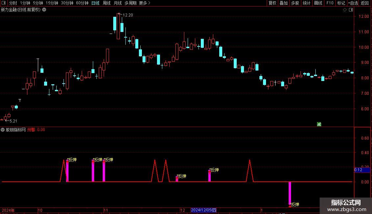The height and width of the screenshot is (214, 372).
Task: Click the tall candlestick at the 12.20 peak
Action: coord(119,26)
